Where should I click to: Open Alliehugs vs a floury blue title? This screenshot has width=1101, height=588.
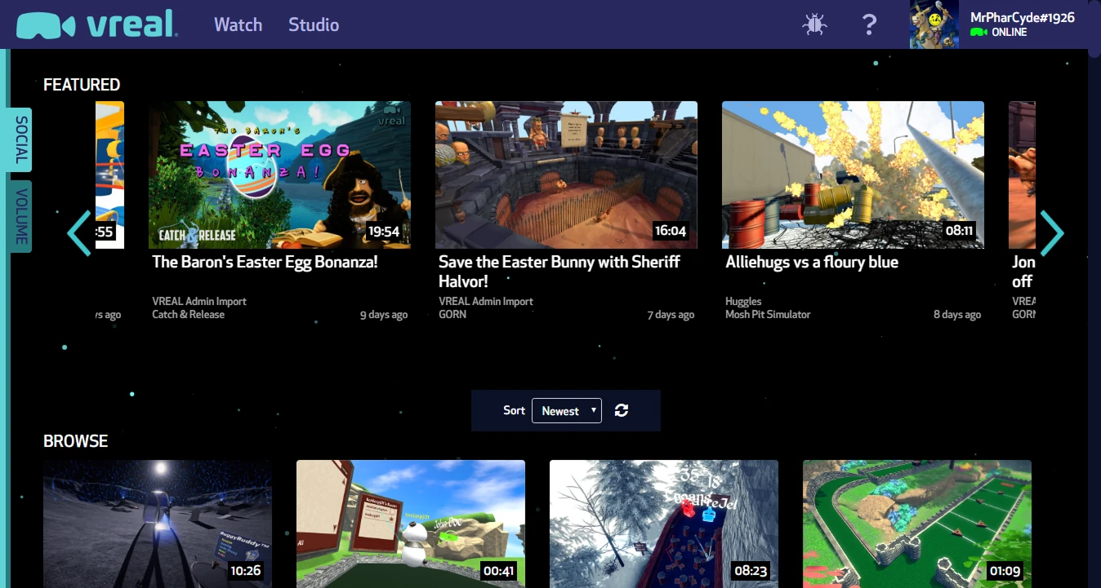coord(812,262)
